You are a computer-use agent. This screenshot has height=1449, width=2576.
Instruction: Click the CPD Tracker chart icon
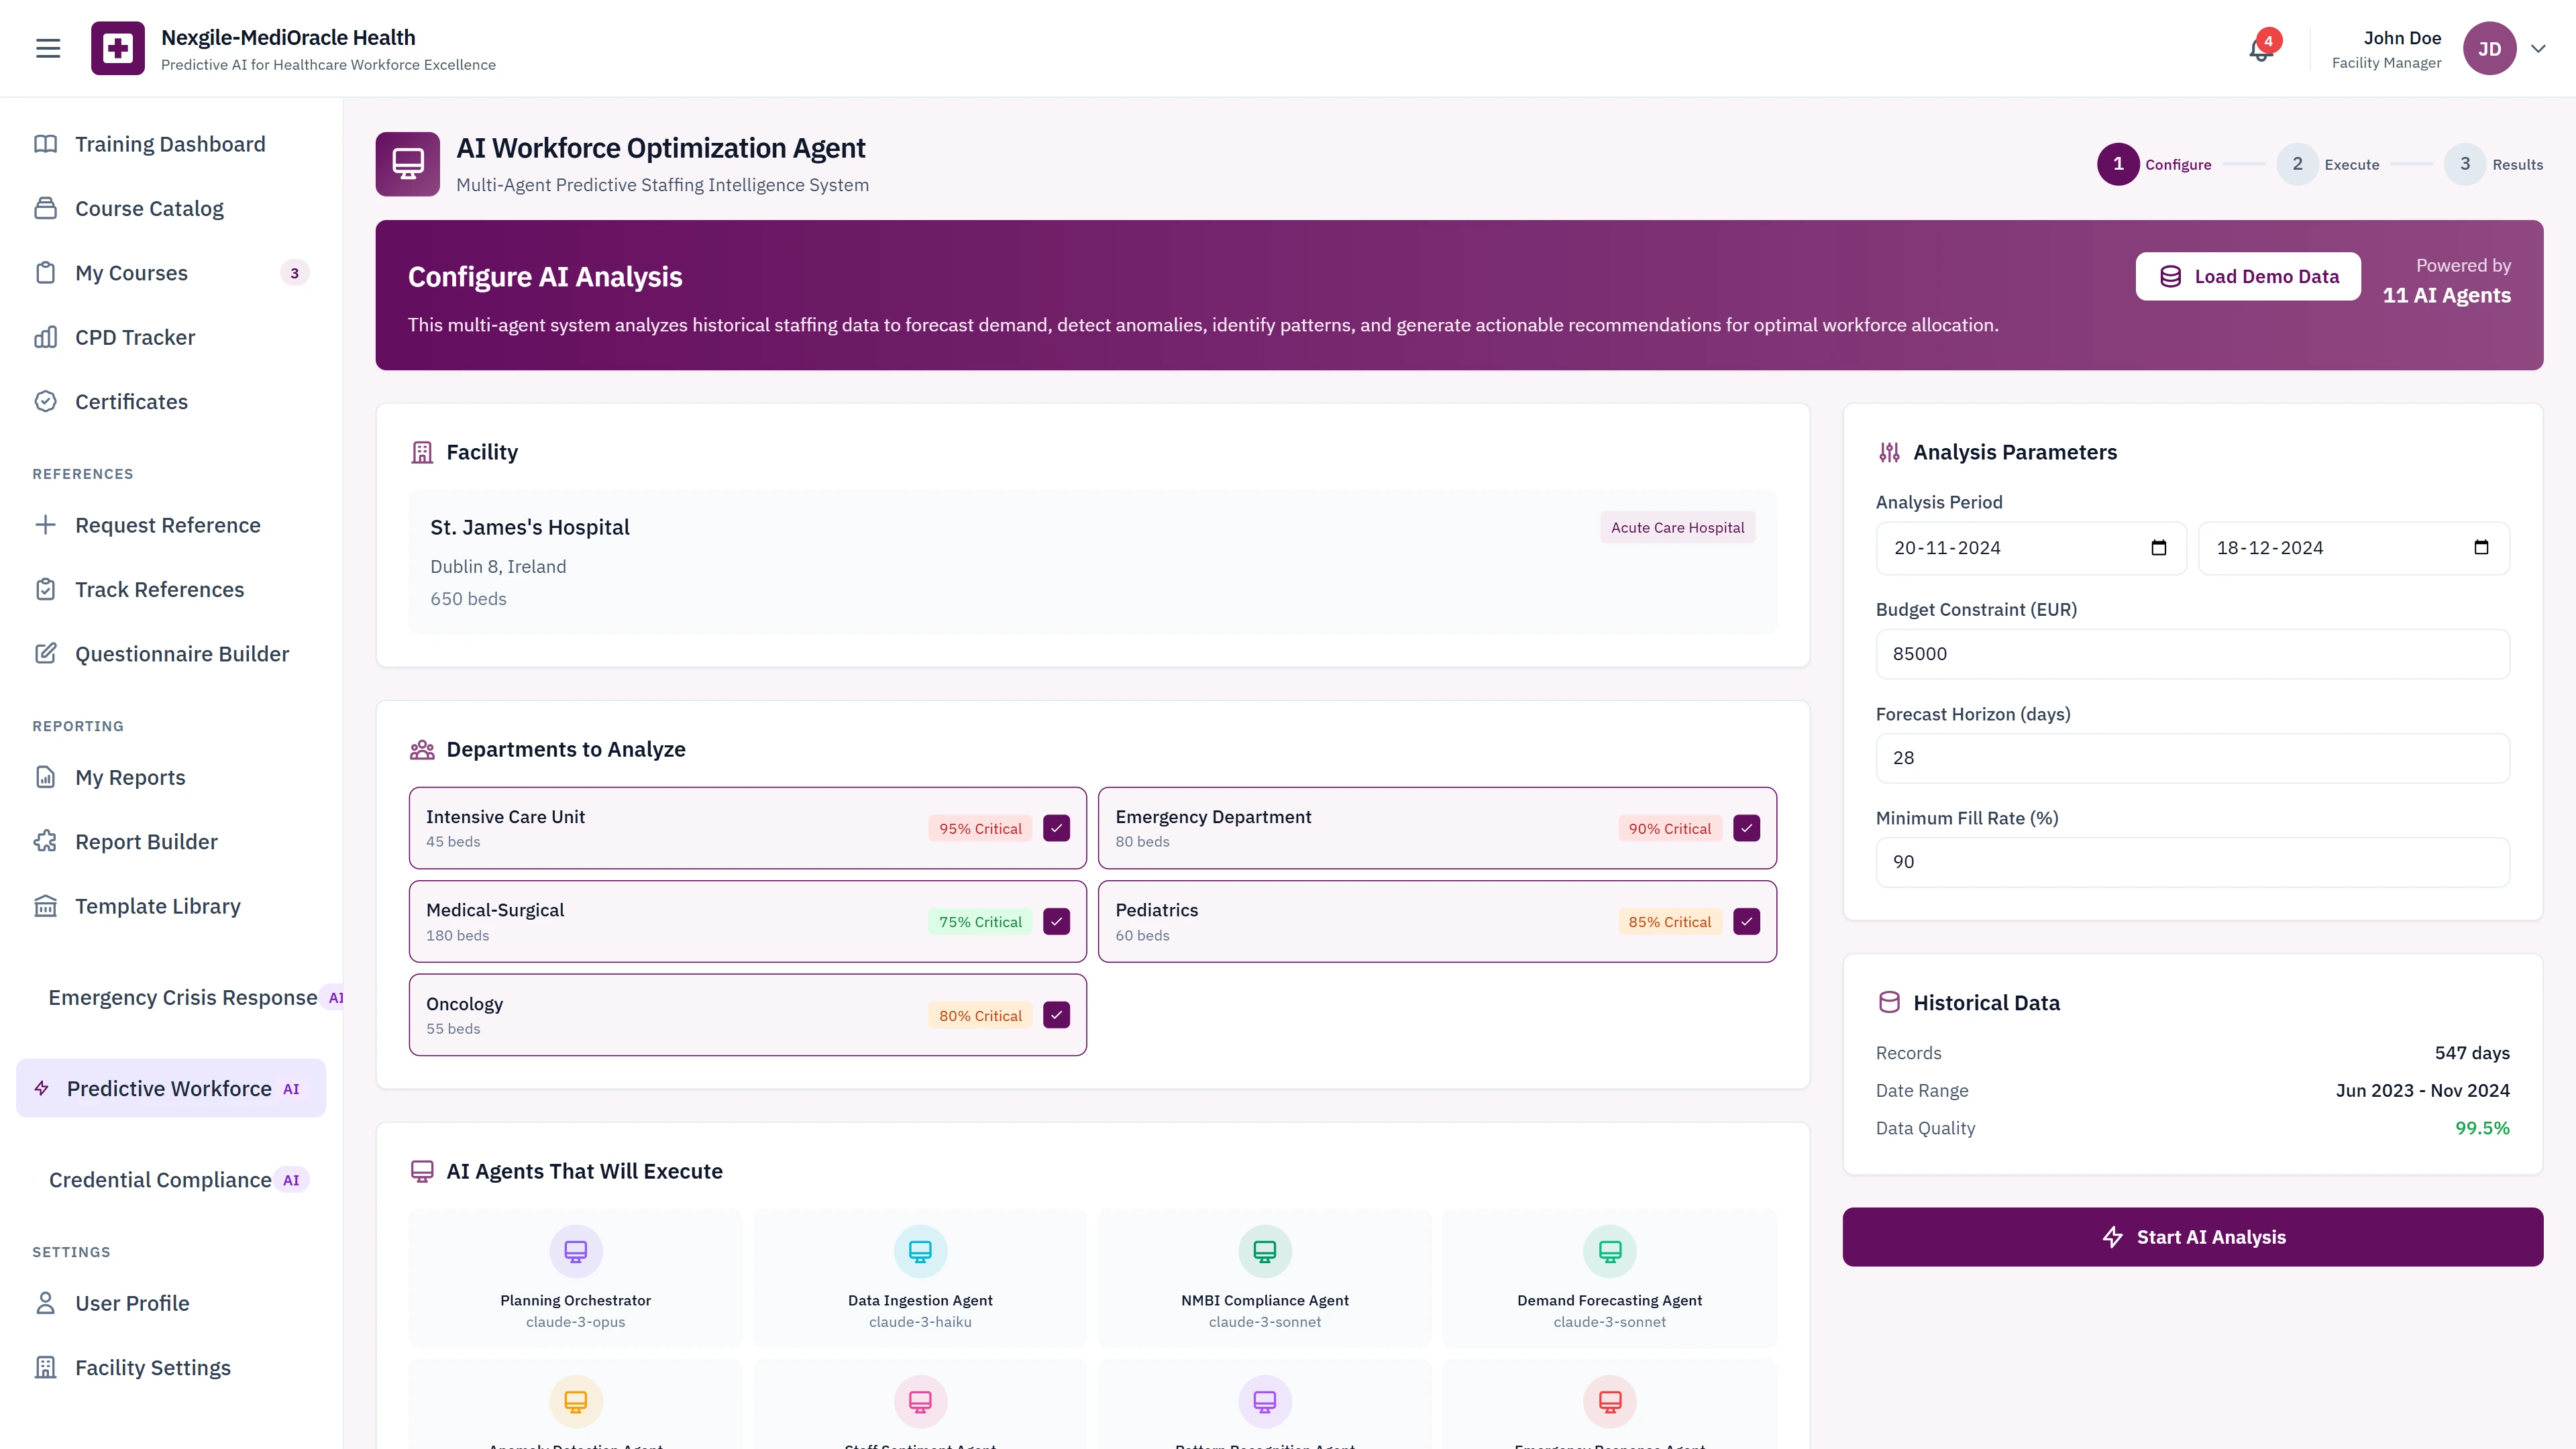[x=45, y=337]
